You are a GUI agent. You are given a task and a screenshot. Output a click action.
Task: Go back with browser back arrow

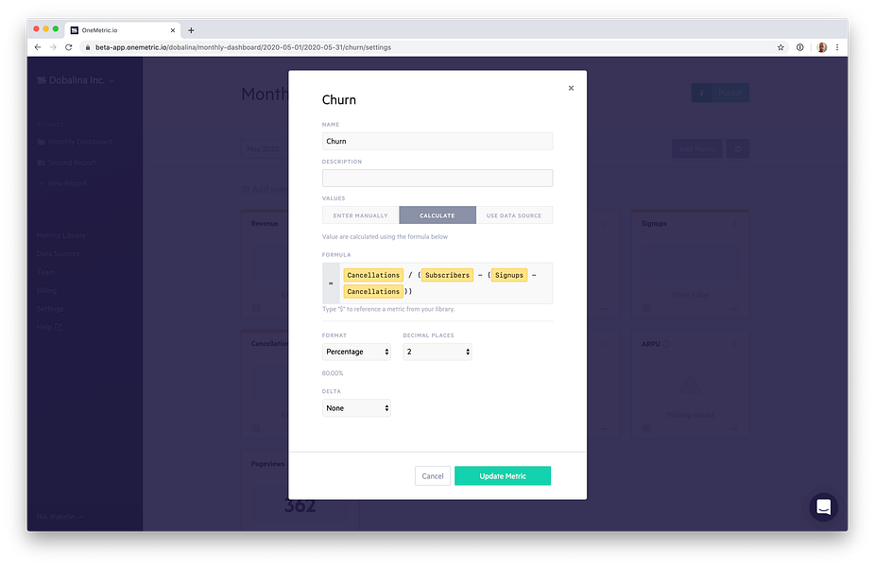[x=38, y=47]
